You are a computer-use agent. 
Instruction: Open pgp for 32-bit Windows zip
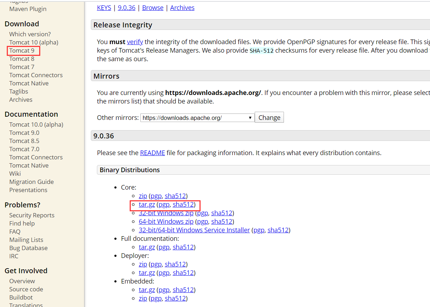202,213
